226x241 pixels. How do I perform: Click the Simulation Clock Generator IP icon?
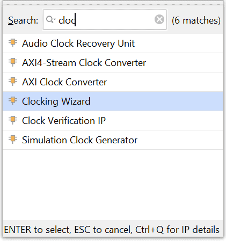(x=13, y=140)
